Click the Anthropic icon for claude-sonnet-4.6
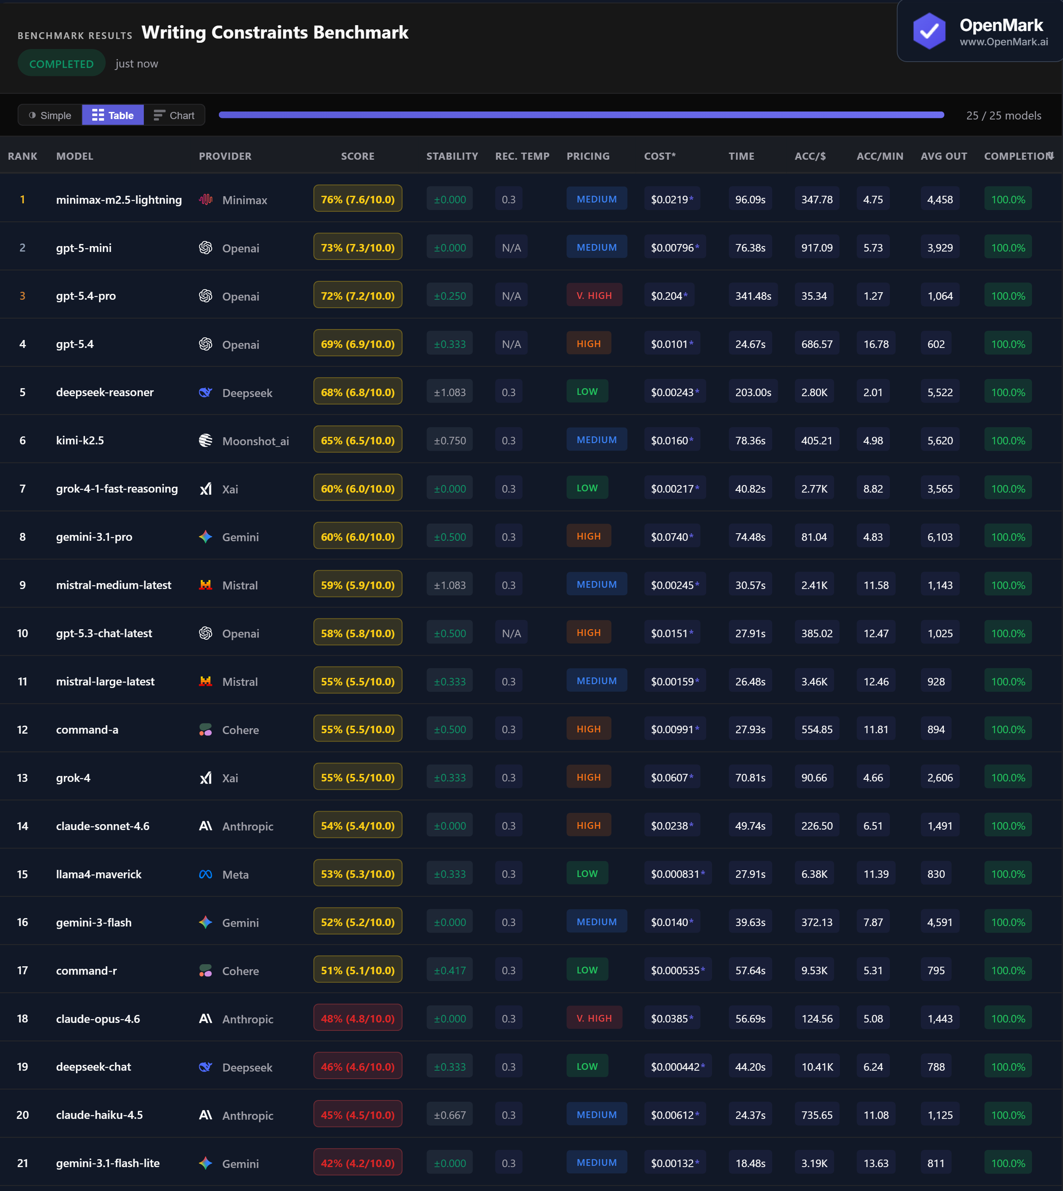Image resolution: width=1063 pixels, height=1191 pixels. click(205, 825)
